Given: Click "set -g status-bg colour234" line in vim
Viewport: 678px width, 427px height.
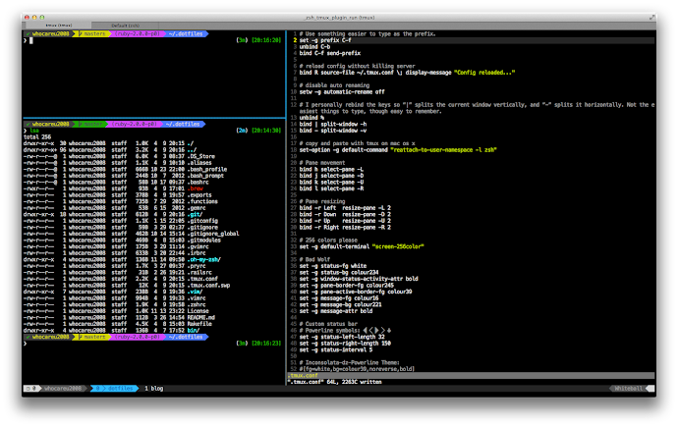Looking at the screenshot, I should (339, 273).
